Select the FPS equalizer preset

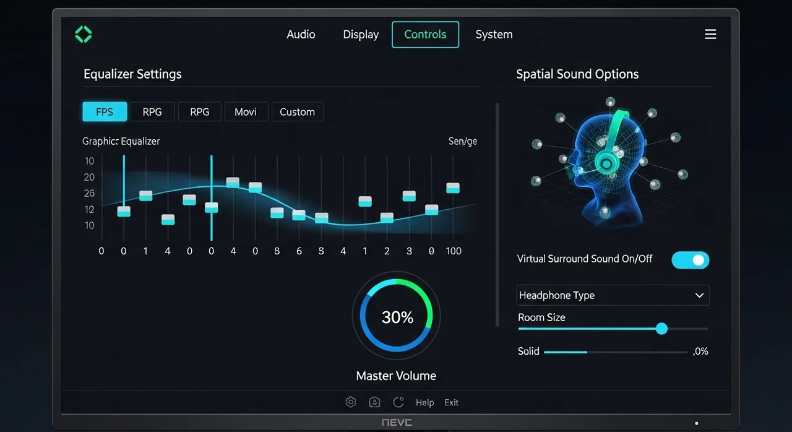[105, 112]
